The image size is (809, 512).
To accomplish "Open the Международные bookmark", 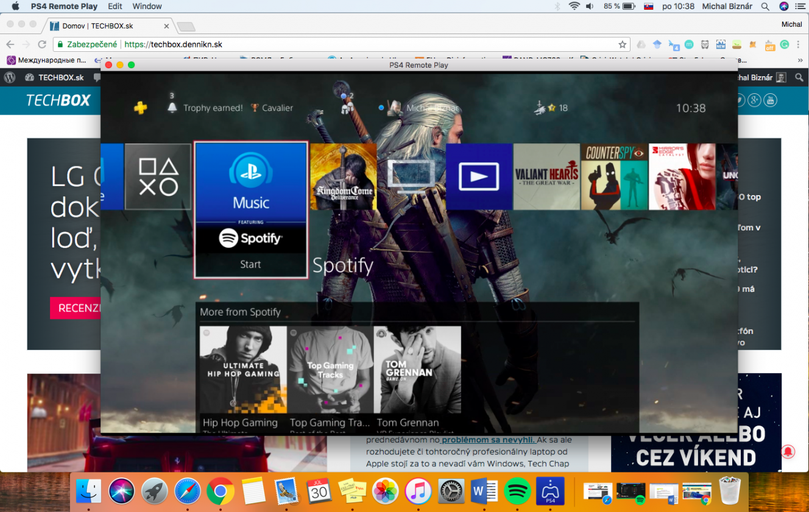I will [47, 60].
